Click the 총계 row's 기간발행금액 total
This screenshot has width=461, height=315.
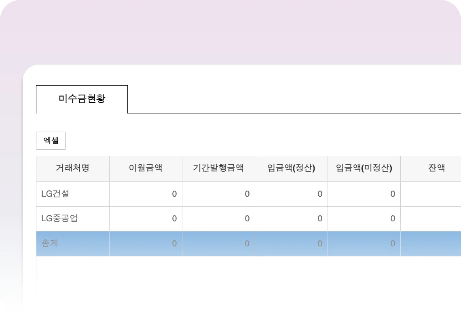coord(218,244)
